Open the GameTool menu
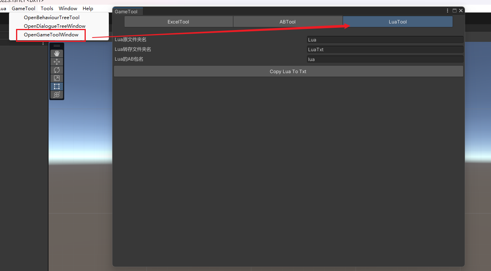 (23, 8)
